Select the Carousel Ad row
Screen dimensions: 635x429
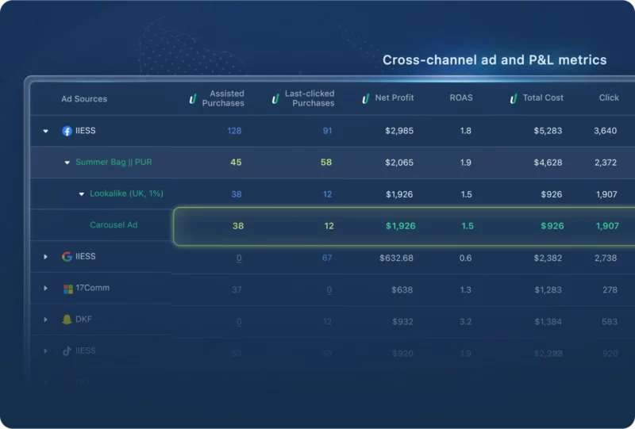pyautogui.click(x=114, y=225)
